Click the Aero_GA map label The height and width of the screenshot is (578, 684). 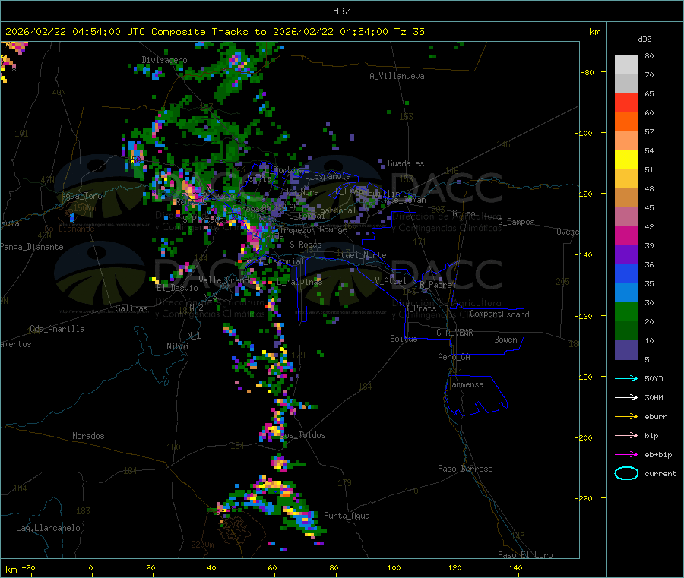point(454,357)
